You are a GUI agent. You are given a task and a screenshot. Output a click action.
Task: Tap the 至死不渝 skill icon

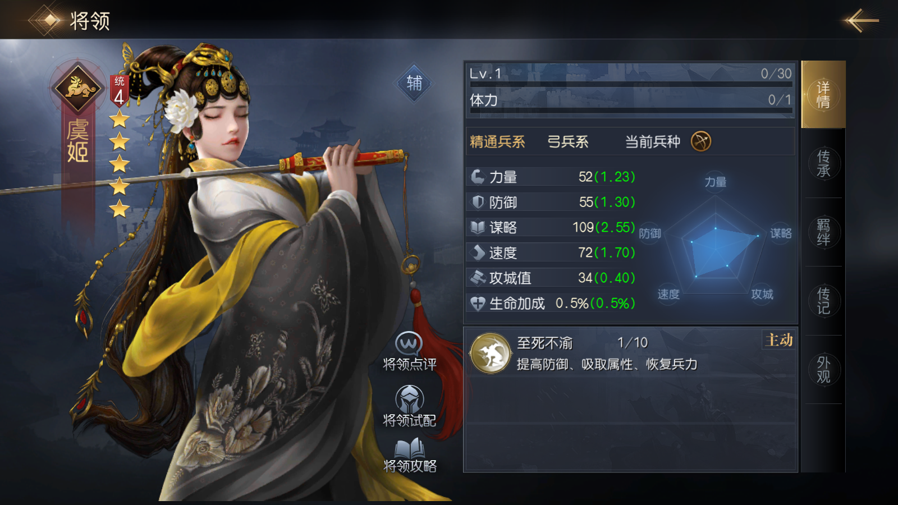click(491, 353)
